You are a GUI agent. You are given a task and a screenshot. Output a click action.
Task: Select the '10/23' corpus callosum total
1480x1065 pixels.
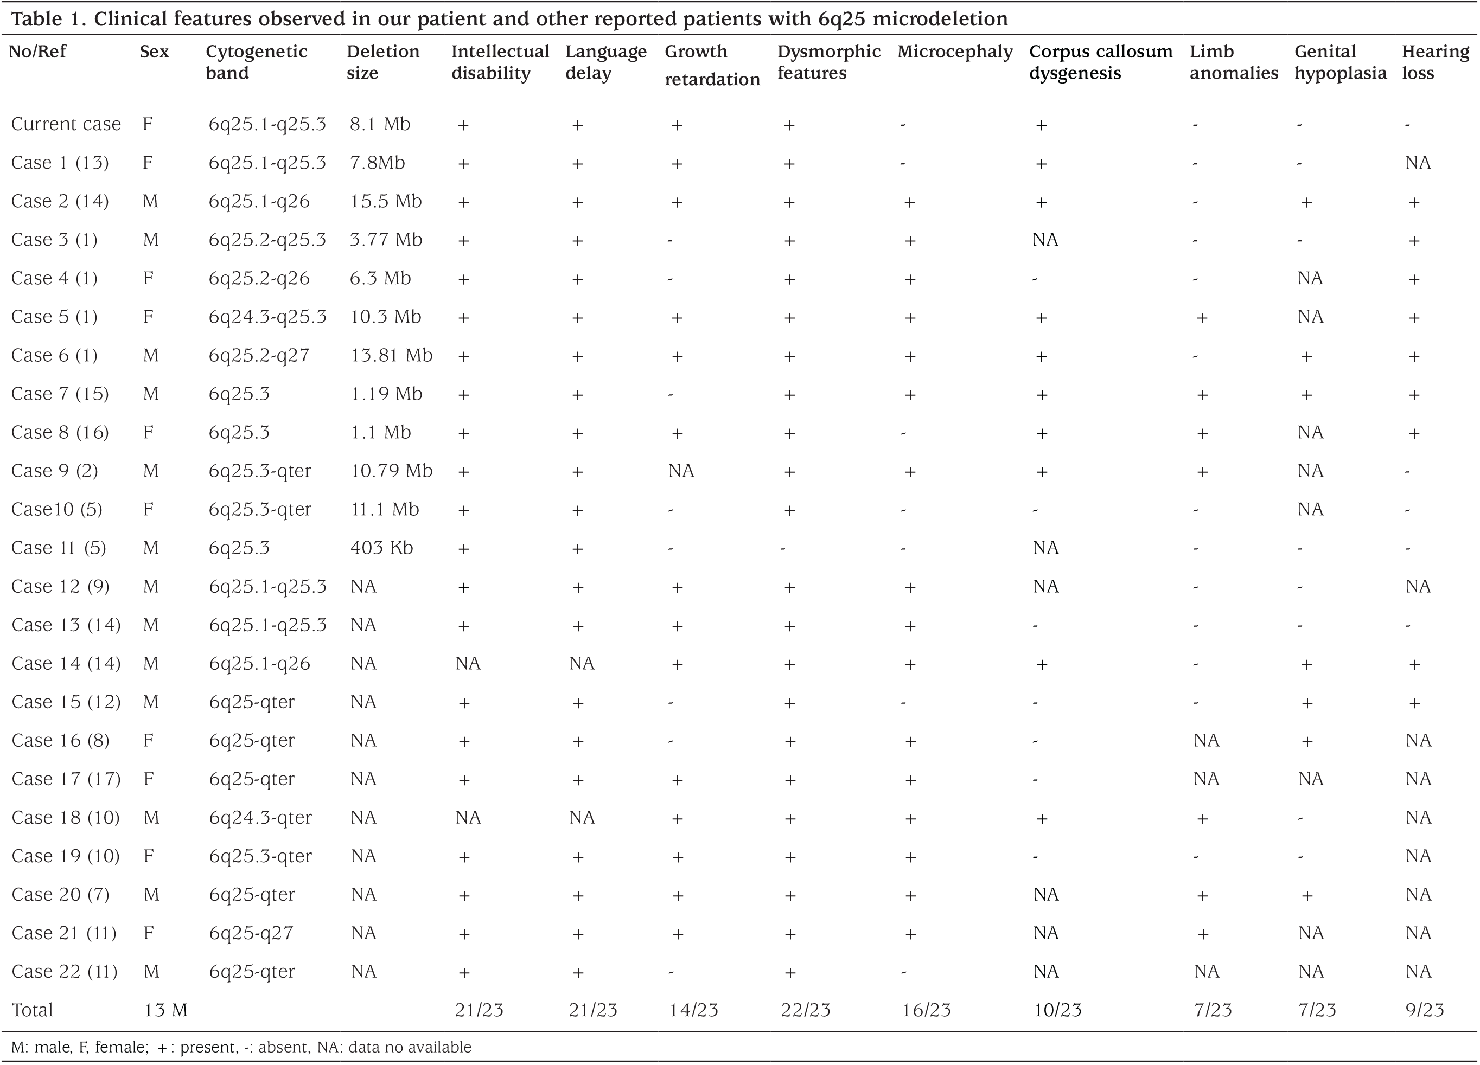1058,1010
